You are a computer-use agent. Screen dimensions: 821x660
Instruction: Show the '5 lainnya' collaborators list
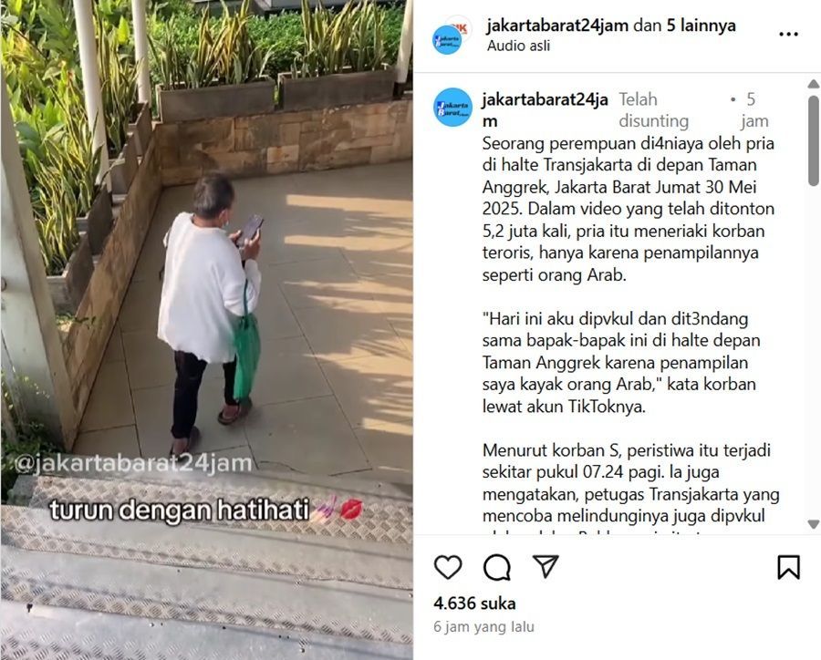[x=701, y=26]
